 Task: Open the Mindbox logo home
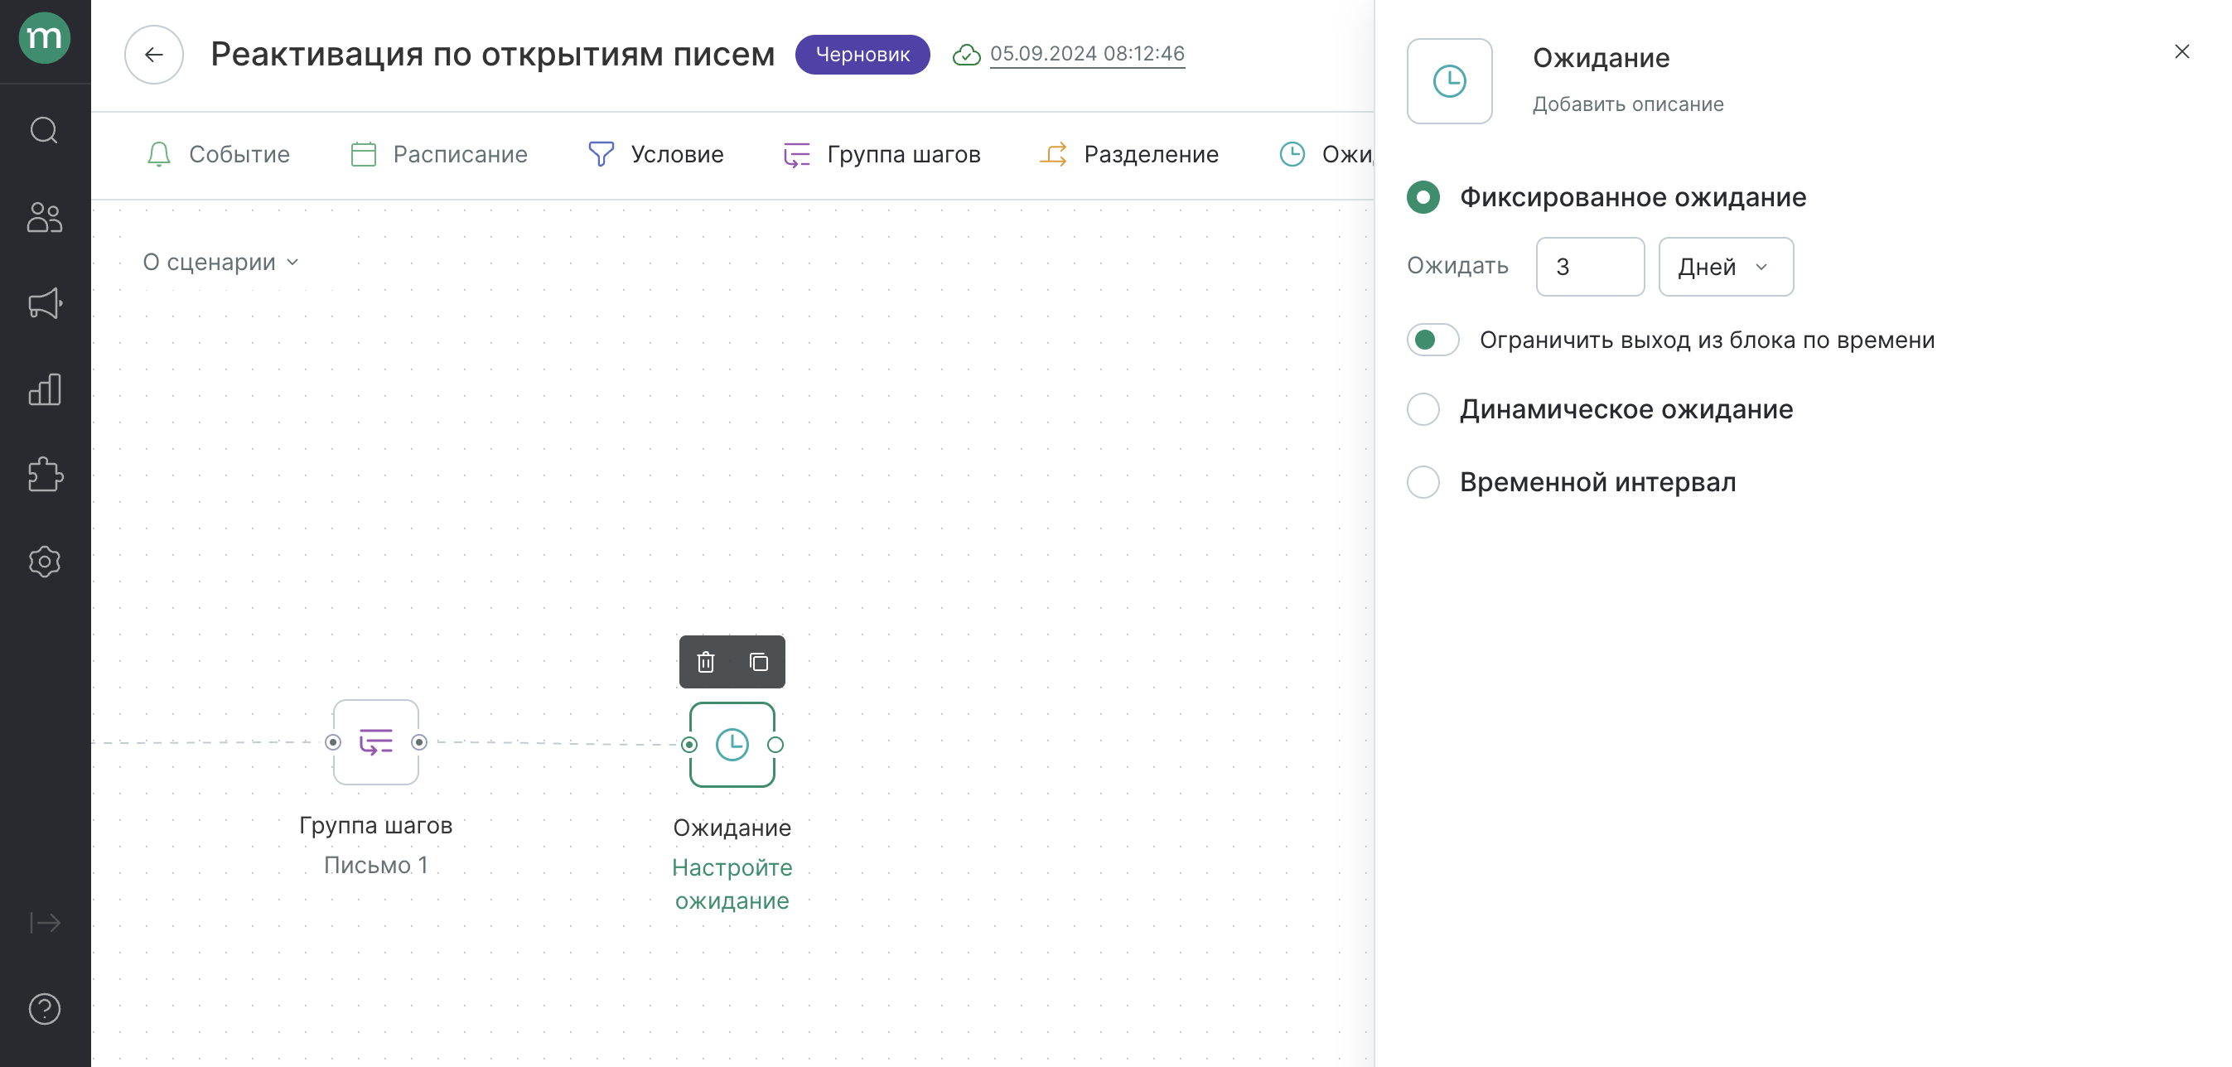coord(44,38)
